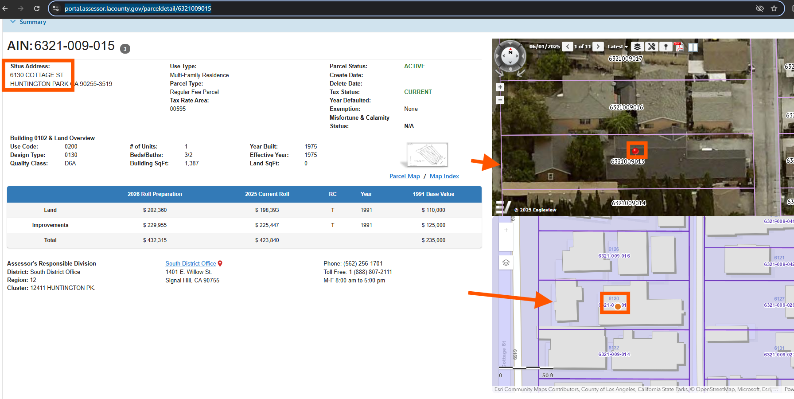
Task: Open the Latest imagery date dropdown
Action: click(617, 47)
